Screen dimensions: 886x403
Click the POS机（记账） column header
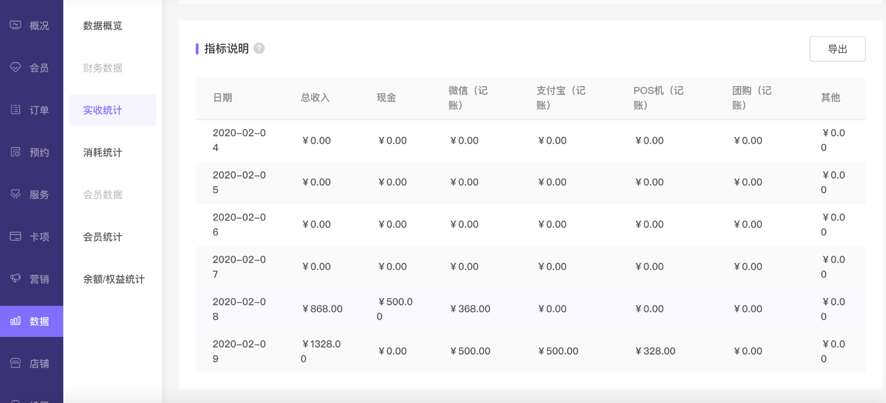(659, 98)
